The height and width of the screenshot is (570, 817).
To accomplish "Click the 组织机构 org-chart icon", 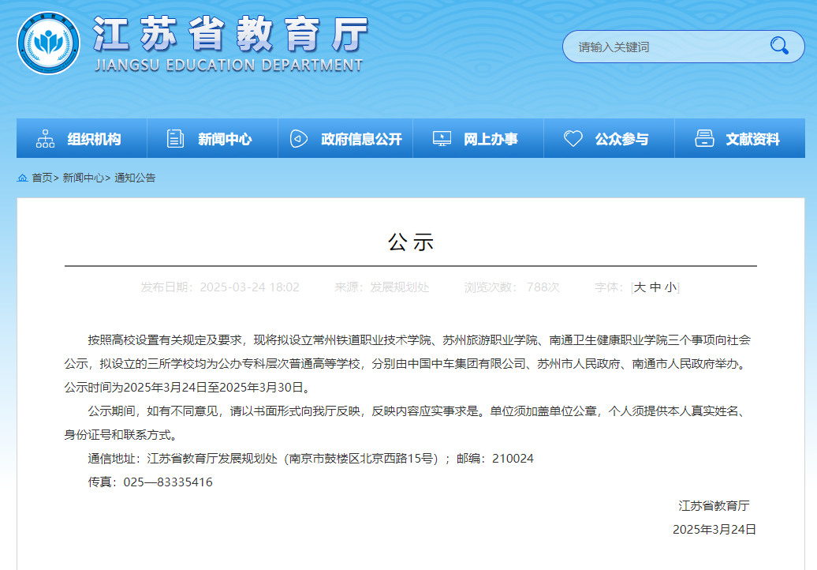I will coord(45,139).
